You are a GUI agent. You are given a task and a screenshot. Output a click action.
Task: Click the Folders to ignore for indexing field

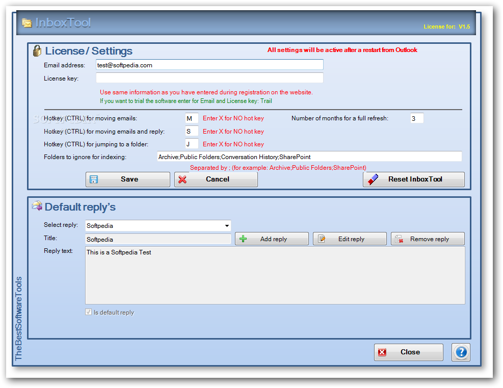click(309, 157)
